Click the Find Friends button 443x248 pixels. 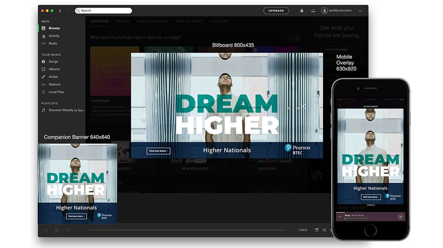(337, 50)
